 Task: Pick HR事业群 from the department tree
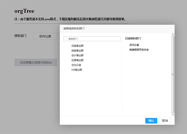77,70
